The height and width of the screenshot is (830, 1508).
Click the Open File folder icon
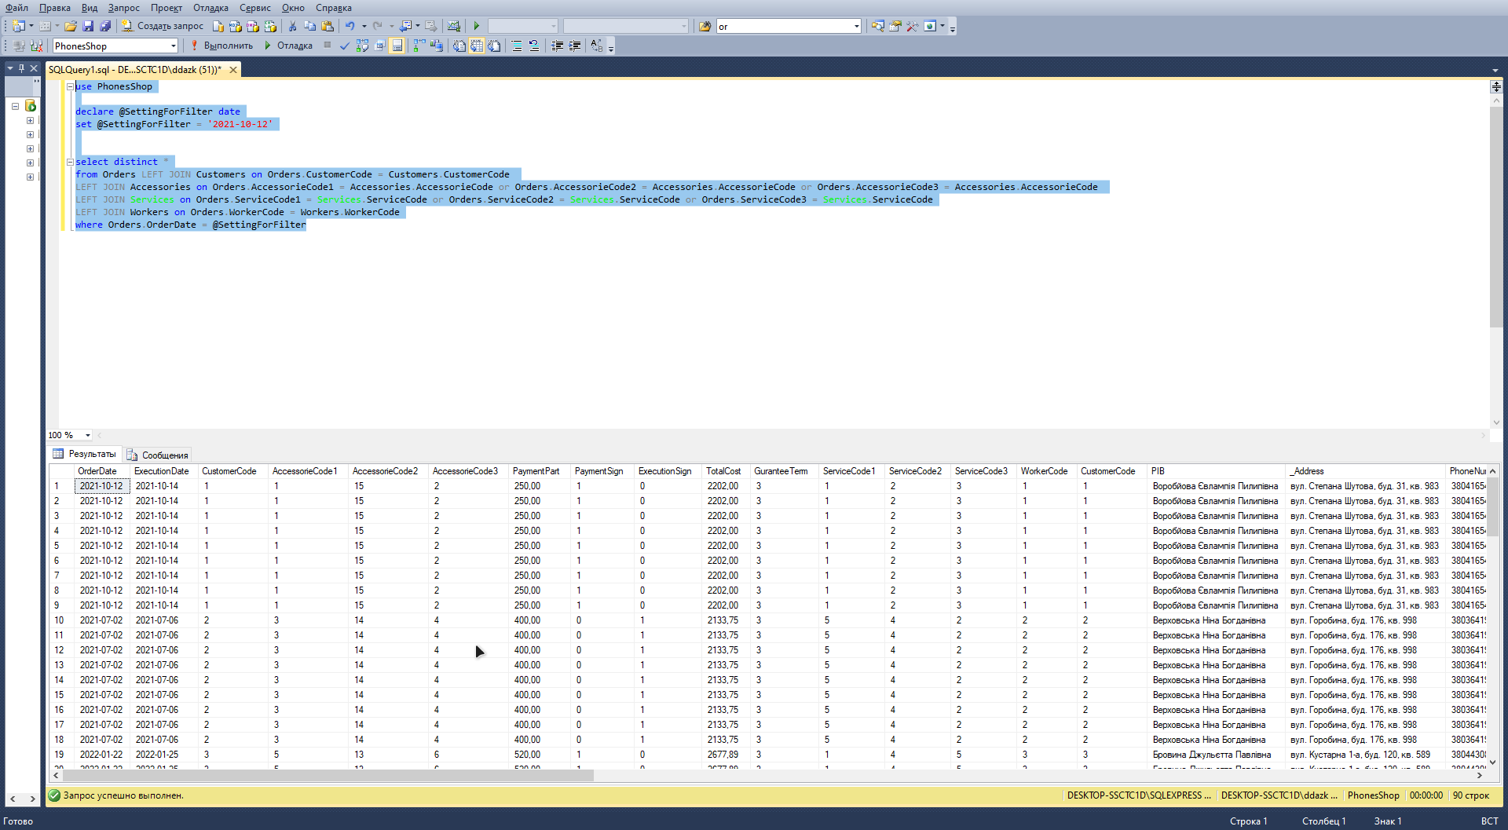point(70,26)
